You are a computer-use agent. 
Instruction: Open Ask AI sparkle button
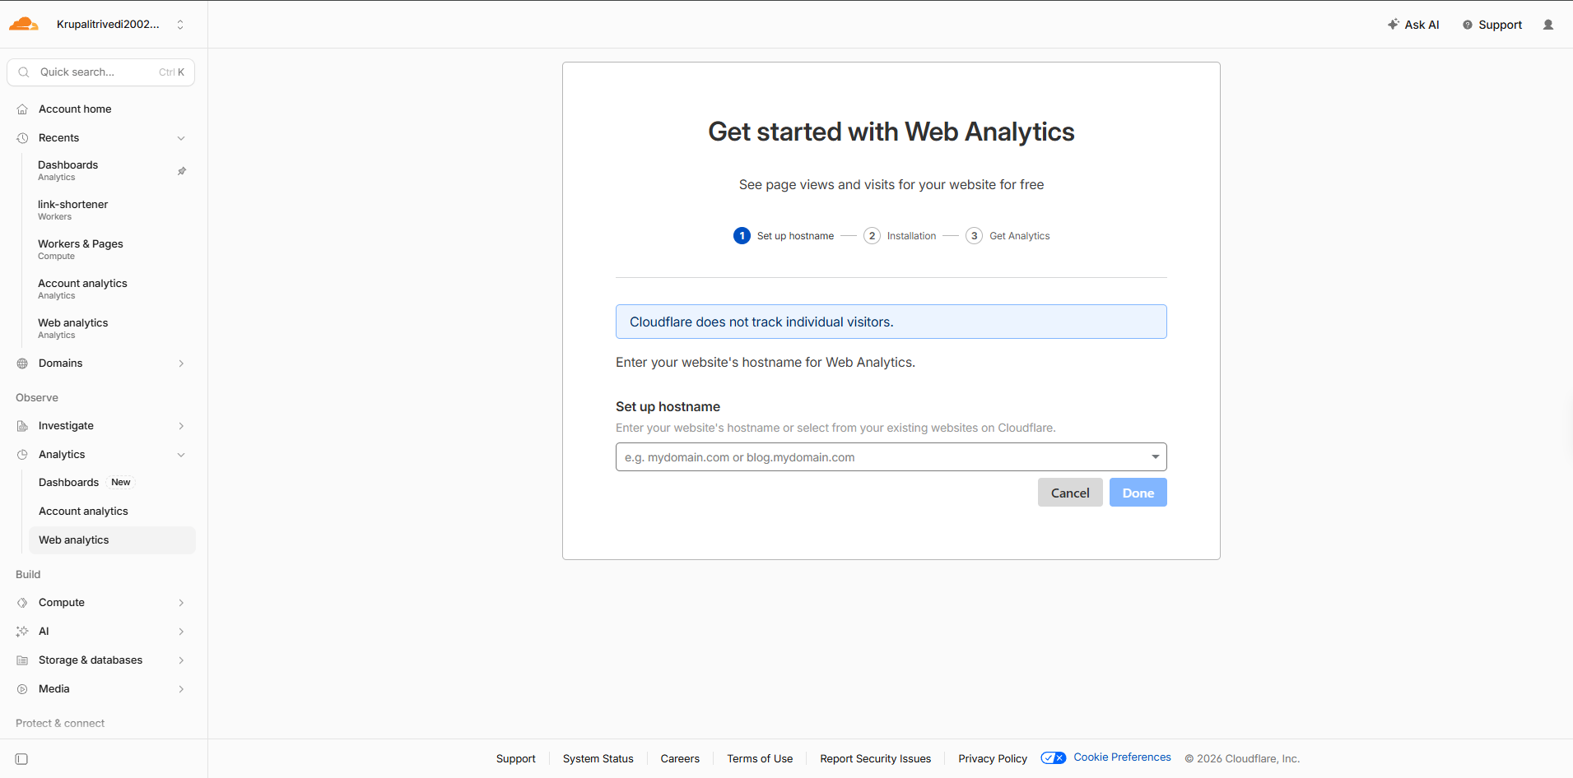(x=1413, y=25)
